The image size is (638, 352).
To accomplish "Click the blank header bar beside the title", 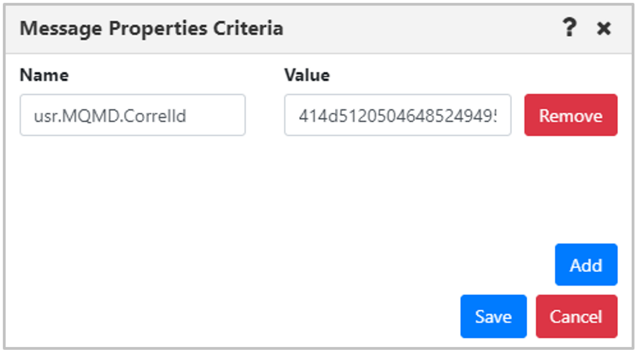I will point(419,29).
